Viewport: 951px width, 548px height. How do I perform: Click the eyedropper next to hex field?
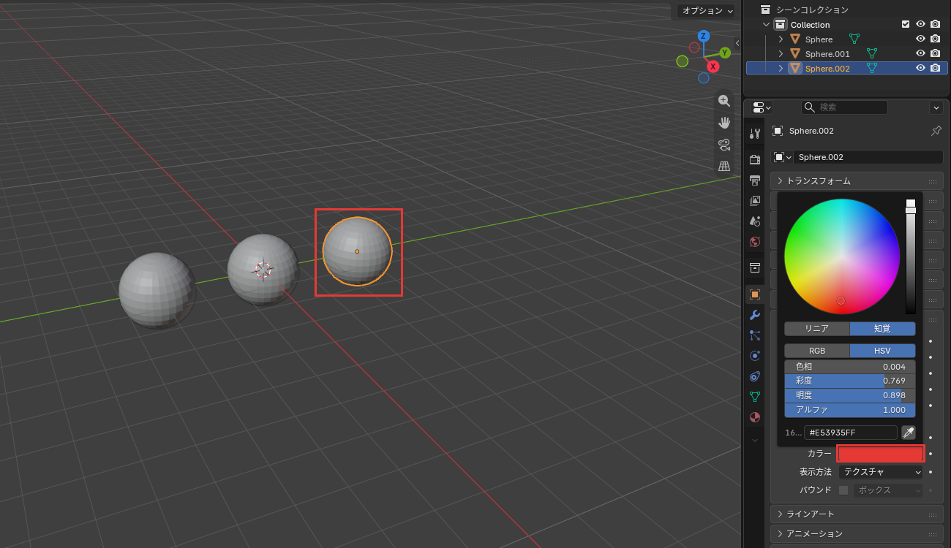point(908,433)
